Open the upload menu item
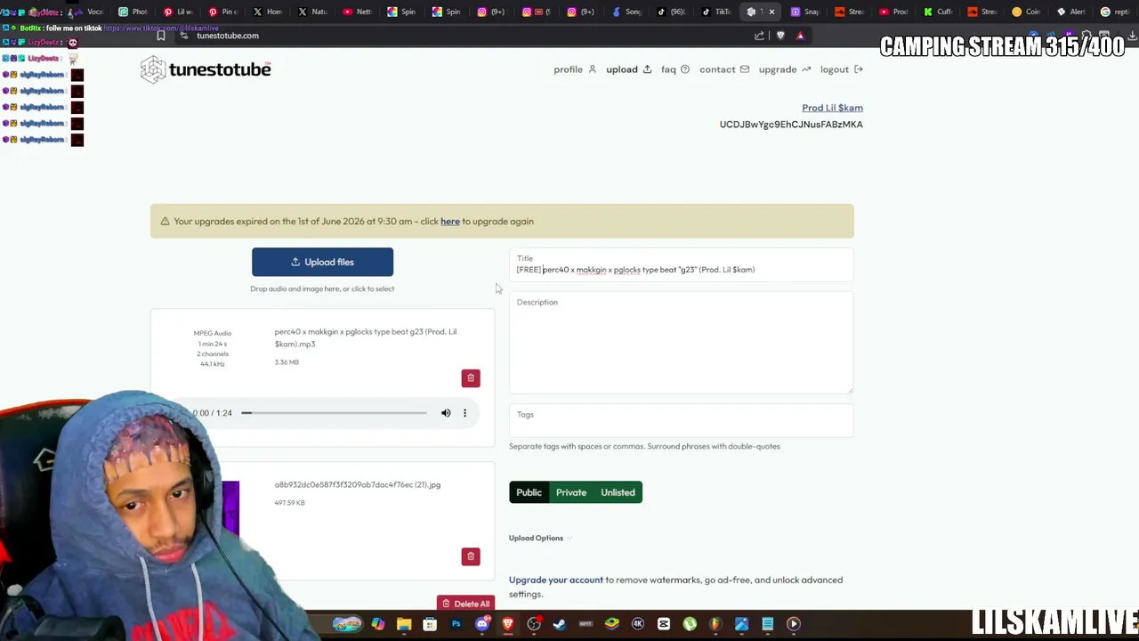This screenshot has width=1139, height=641. [x=629, y=69]
